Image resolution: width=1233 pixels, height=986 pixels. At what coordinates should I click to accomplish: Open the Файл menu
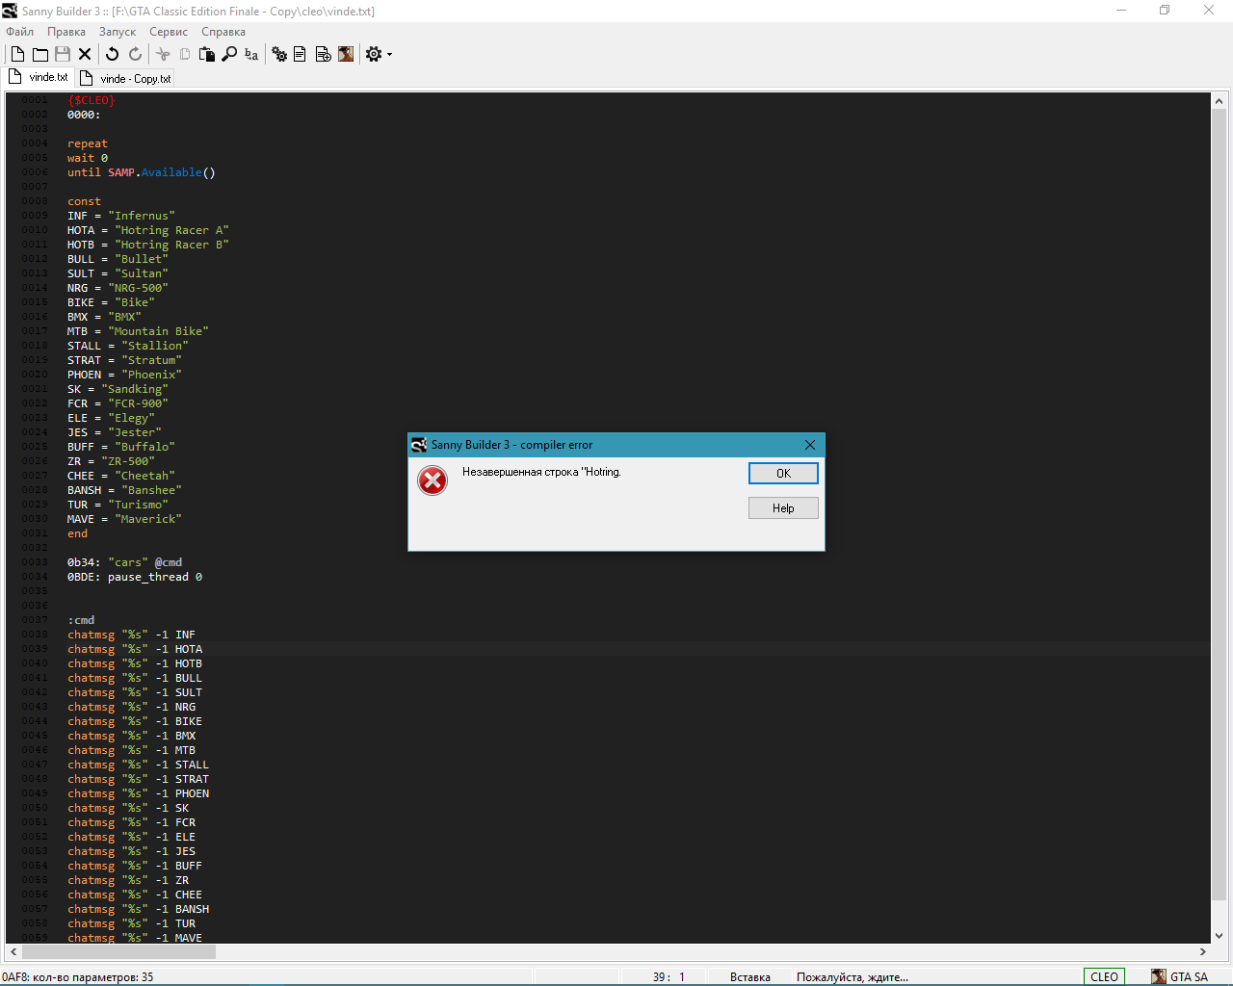point(19,32)
